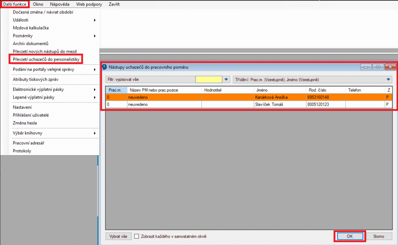
Task: Open the Web podpory menu
Action: (x=89, y=4)
